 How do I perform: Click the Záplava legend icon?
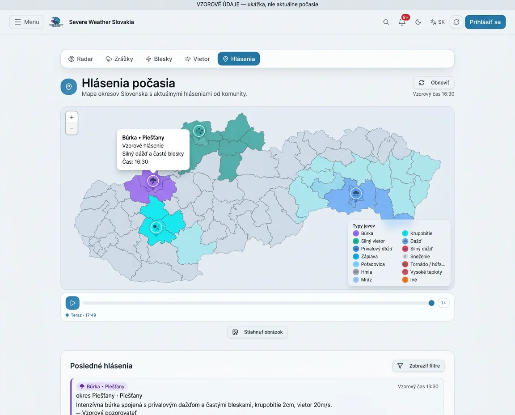[356, 257]
